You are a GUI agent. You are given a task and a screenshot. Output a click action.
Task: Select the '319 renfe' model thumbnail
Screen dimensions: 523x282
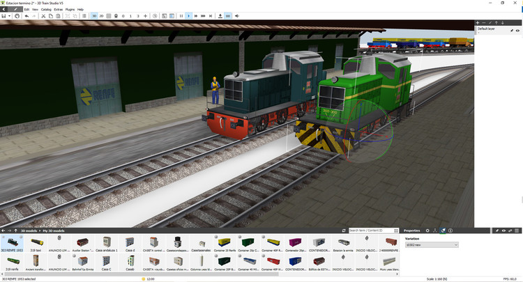[x=12, y=263]
